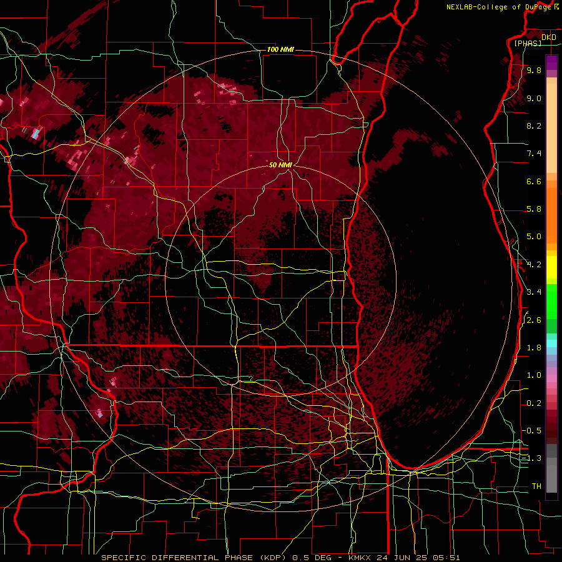Click the 8.2 legend value
Screen dimensions: 562x562
(534, 126)
